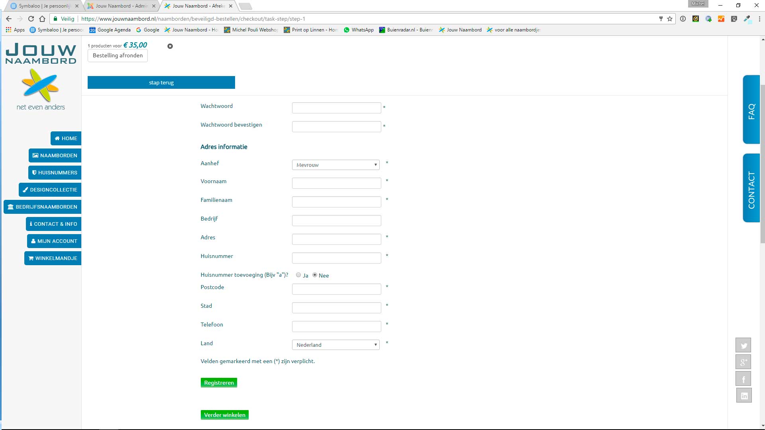Bookmark the page with the star icon

670,19
